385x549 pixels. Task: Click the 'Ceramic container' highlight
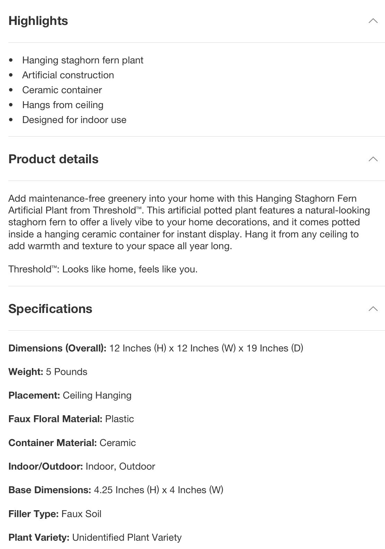[62, 90]
